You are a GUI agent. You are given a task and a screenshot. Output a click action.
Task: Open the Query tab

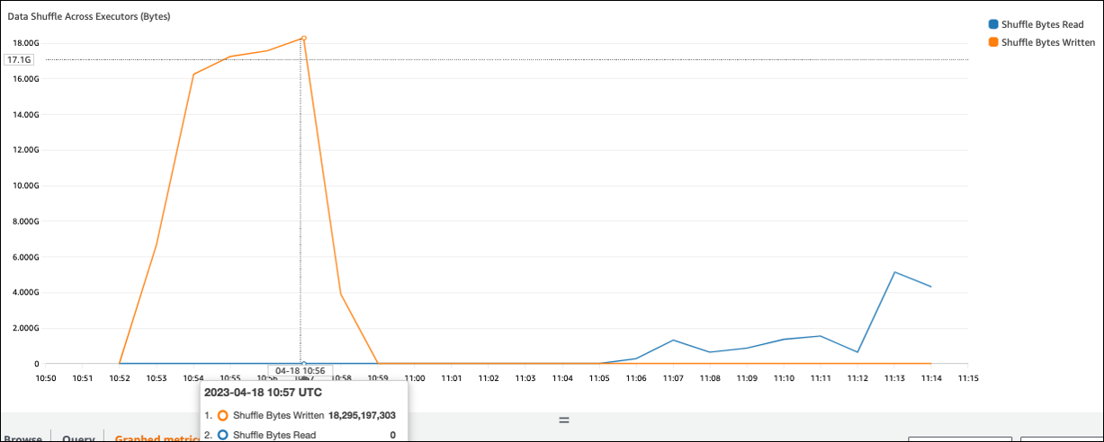point(77,438)
